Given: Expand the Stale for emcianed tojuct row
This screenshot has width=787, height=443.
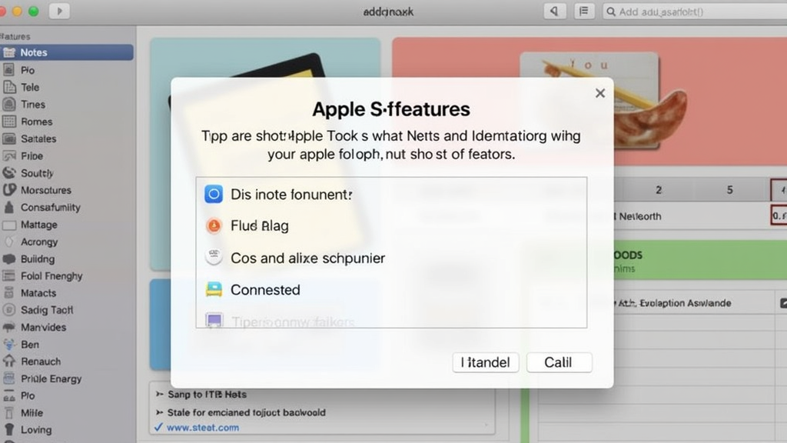Looking at the screenshot, I should [x=159, y=412].
